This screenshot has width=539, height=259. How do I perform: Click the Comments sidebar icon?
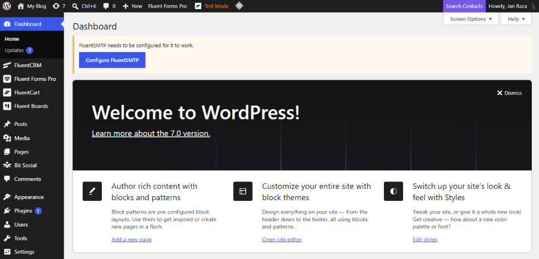pyautogui.click(x=7, y=179)
